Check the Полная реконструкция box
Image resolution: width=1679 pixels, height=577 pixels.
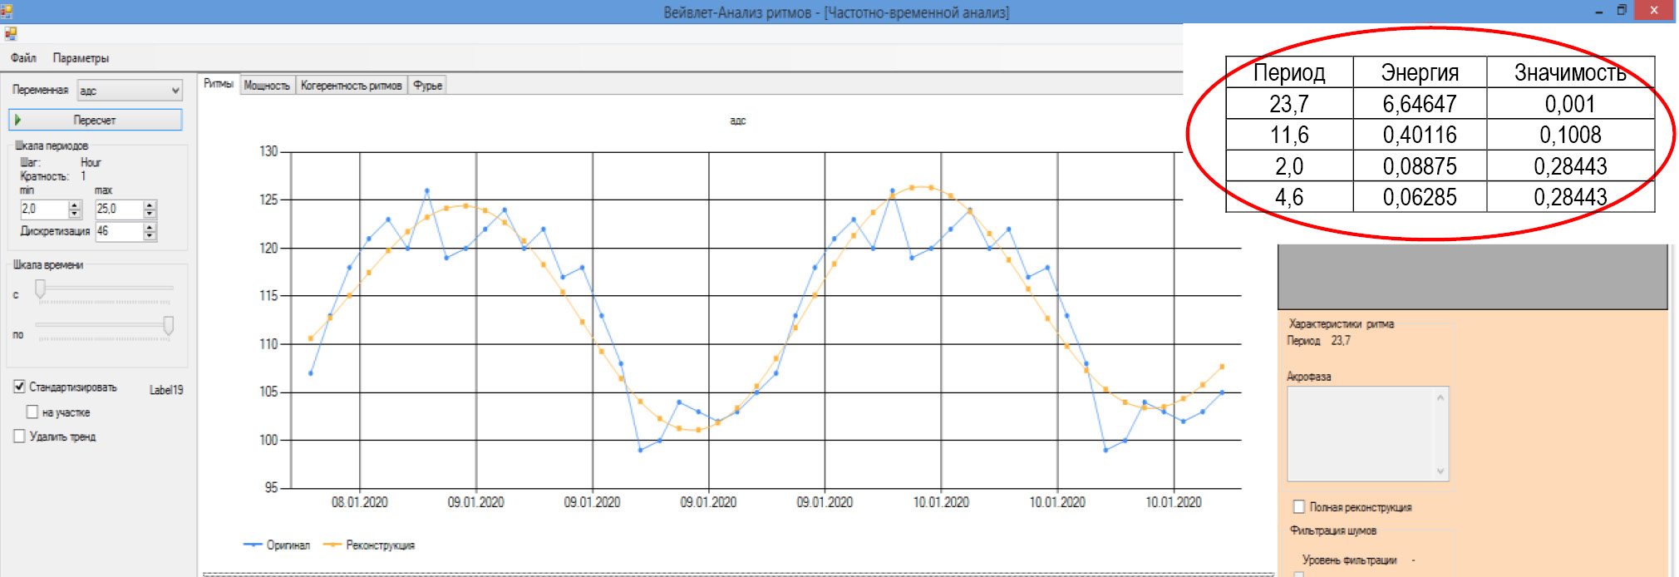(x=1299, y=506)
